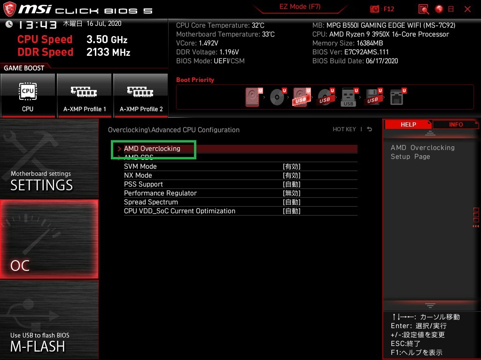Click the GAME BOOST label

click(24, 68)
